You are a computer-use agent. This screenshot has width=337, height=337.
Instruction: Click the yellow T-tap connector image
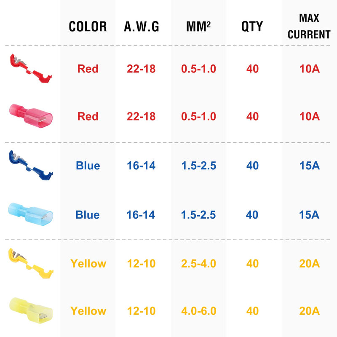pyautogui.click(x=31, y=263)
